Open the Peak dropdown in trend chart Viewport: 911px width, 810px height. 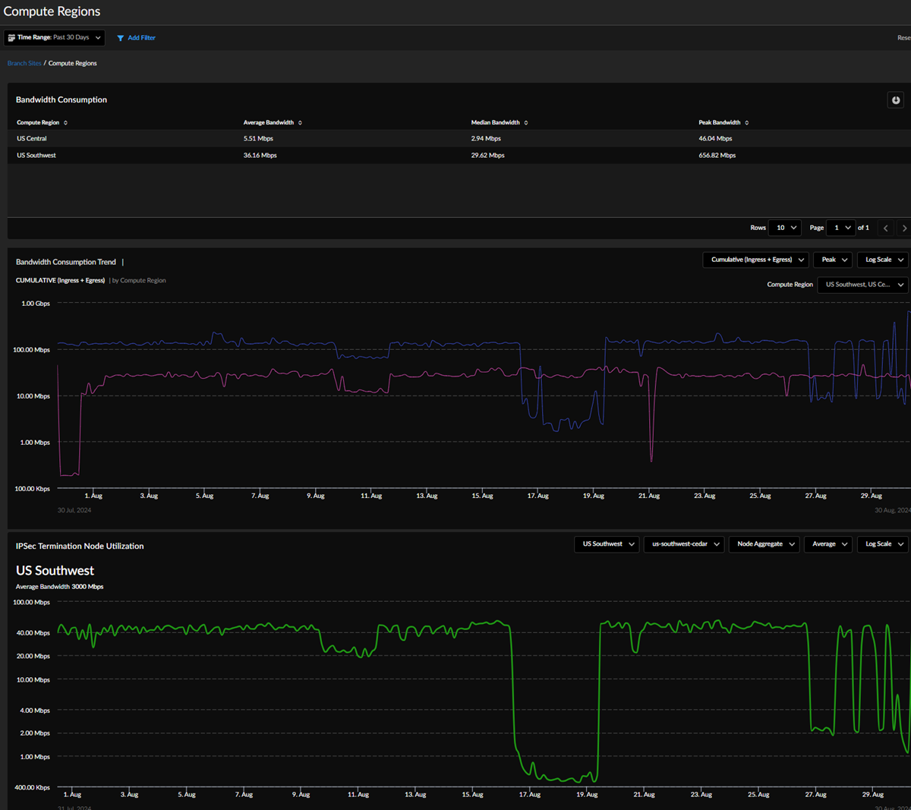point(834,260)
